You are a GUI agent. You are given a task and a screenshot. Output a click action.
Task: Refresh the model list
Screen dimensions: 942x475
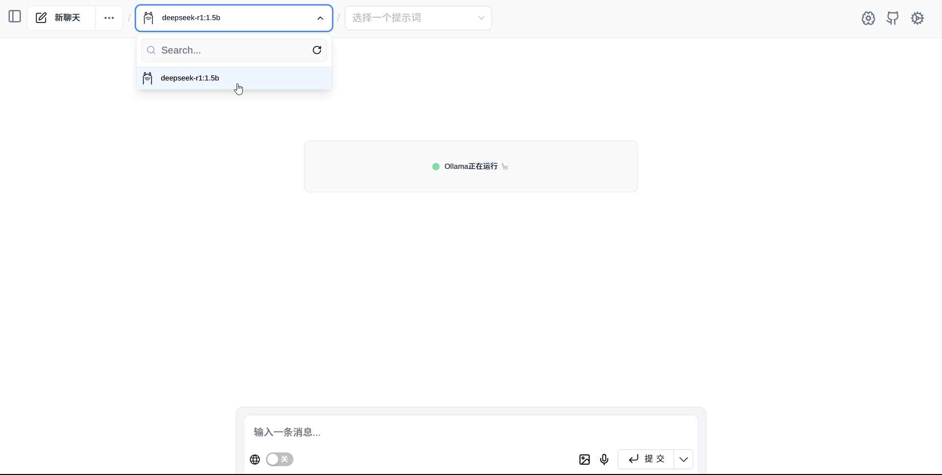coord(317,50)
